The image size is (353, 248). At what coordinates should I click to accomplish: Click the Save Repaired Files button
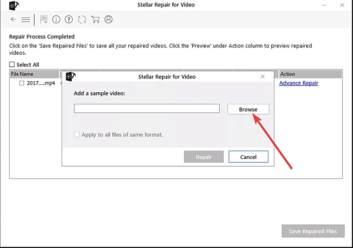click(313, 231)
